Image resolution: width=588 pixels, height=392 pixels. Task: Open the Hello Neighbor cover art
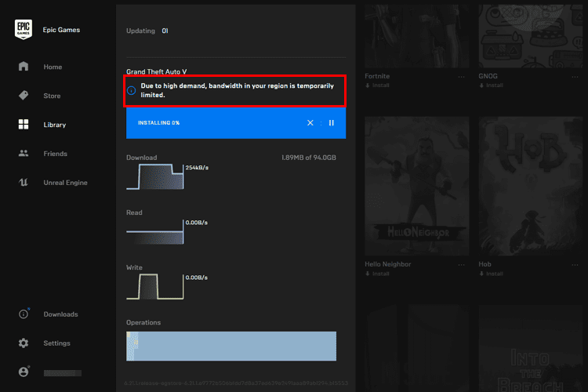point(416,186)
